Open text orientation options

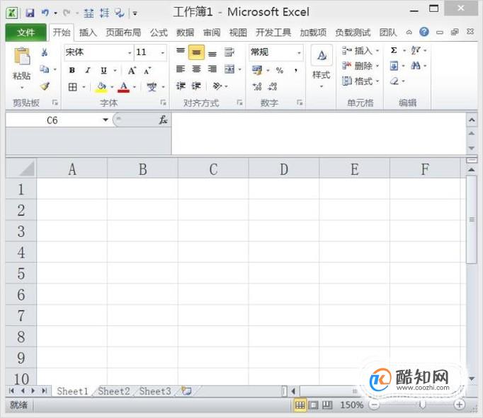click(x=217, y=86)
